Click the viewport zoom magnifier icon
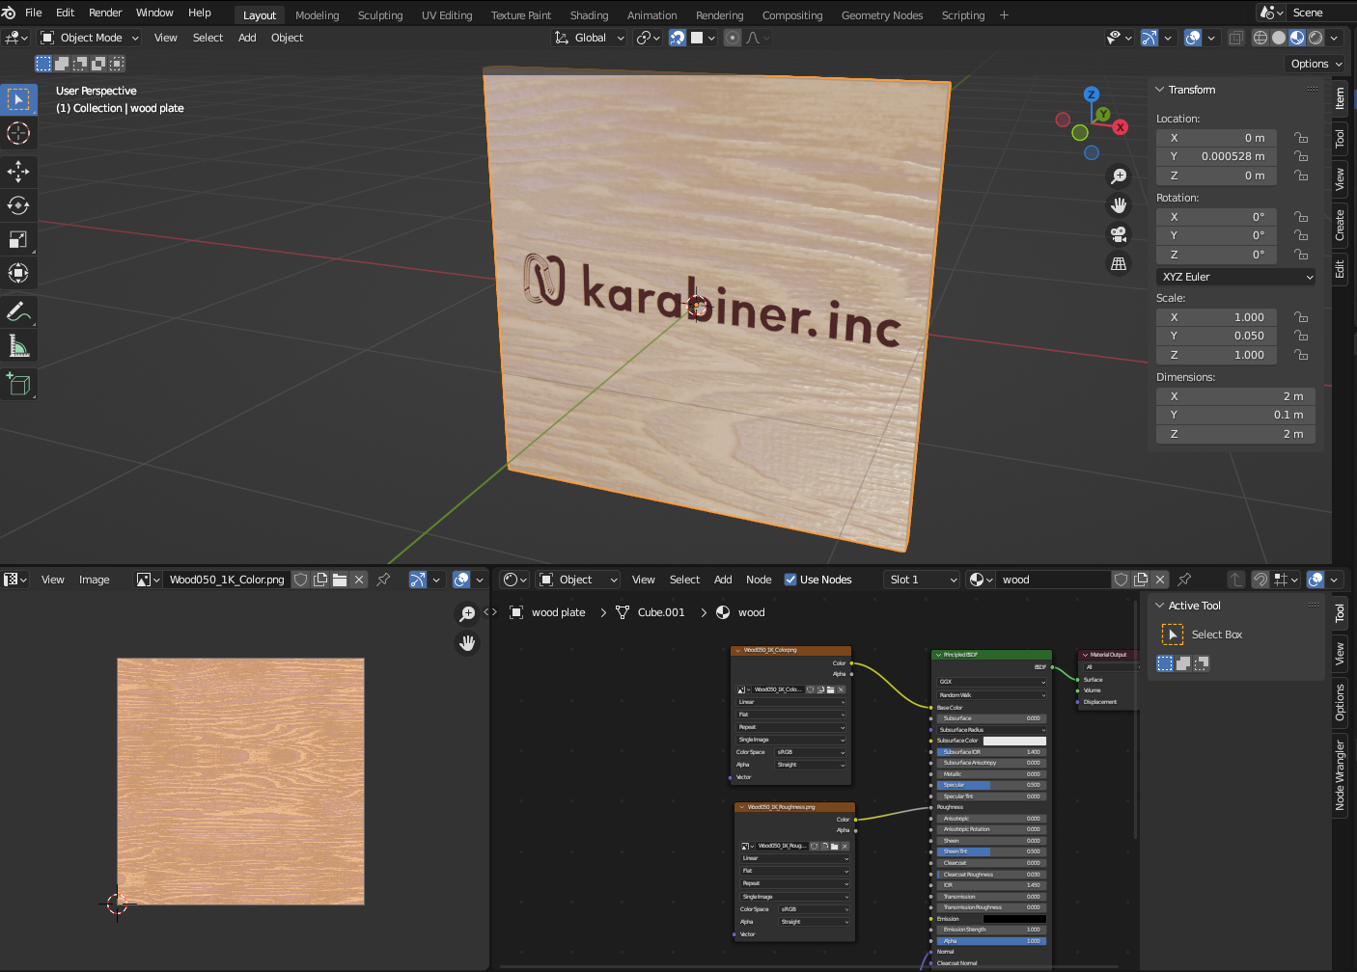The height and width of the screenshot is (972, 1357). point(1119,176)
